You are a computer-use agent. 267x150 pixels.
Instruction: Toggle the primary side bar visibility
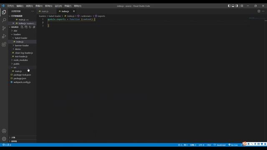pos(229,6)
